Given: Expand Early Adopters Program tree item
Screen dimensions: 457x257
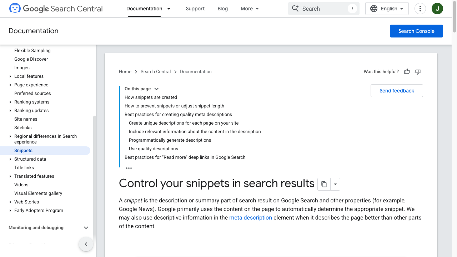Looking at the screenshot, I should point(10,211).
